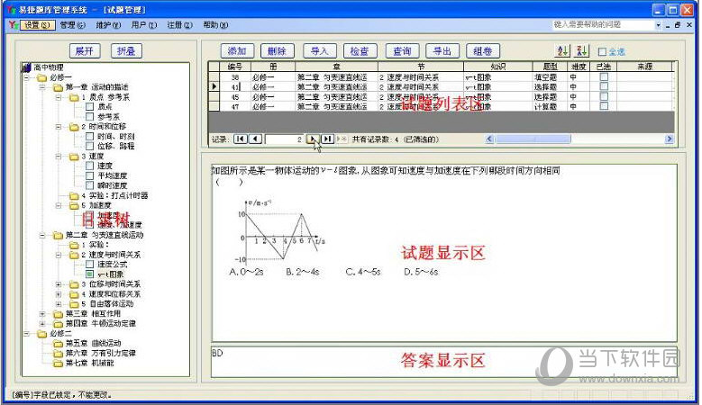Screen dimensions: 702x405
Task: Uncheck the v-t图象 checkbox
Action: [x=90, y=274]
